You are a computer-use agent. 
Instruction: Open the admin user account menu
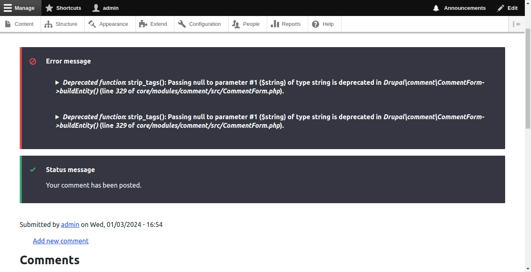[x=96, y=8]
